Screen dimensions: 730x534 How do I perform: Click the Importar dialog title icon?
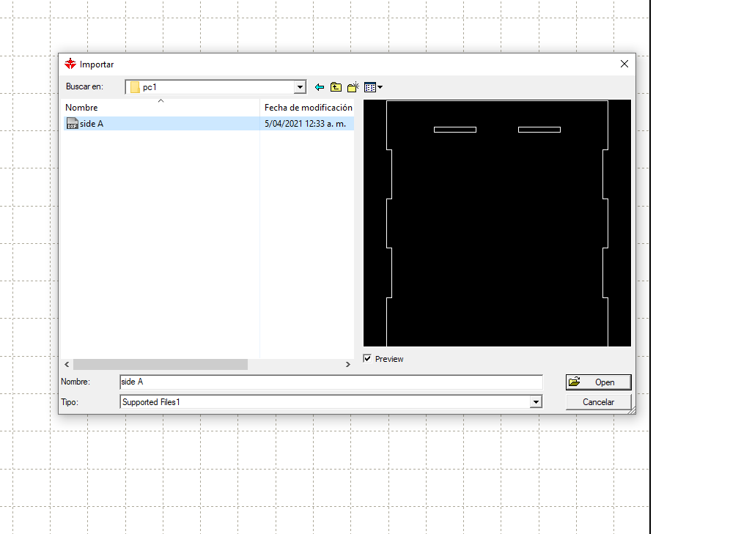[x=70, y=64]
